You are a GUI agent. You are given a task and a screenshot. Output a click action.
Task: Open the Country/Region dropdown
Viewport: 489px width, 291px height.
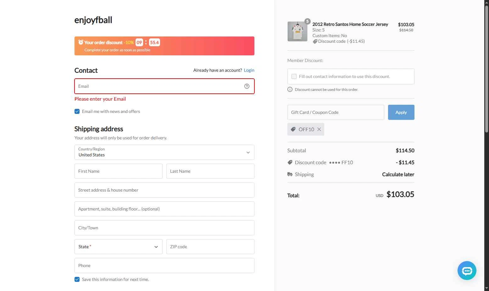(164, 152)
